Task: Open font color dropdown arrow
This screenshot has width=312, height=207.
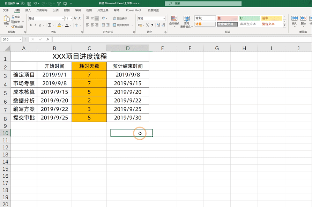Action: (70, 25)
